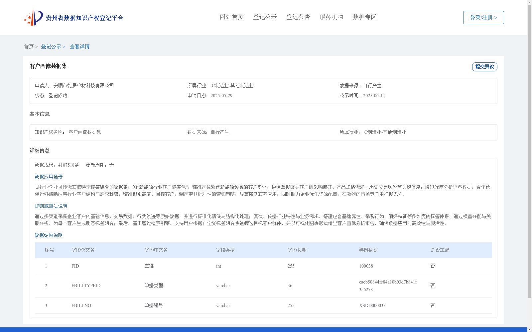Image resolution: width=532 pixels, height=332 pixels.
Task: Click the up arrow on the scrollbar
Action: click(529, 3)
